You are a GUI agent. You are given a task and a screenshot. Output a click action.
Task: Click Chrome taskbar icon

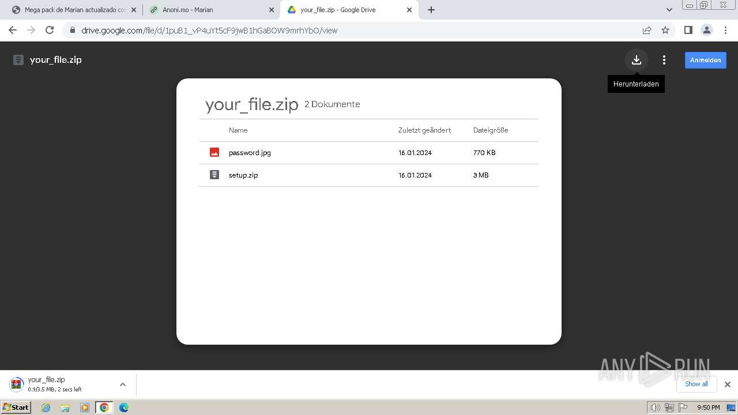click(104, 408)
